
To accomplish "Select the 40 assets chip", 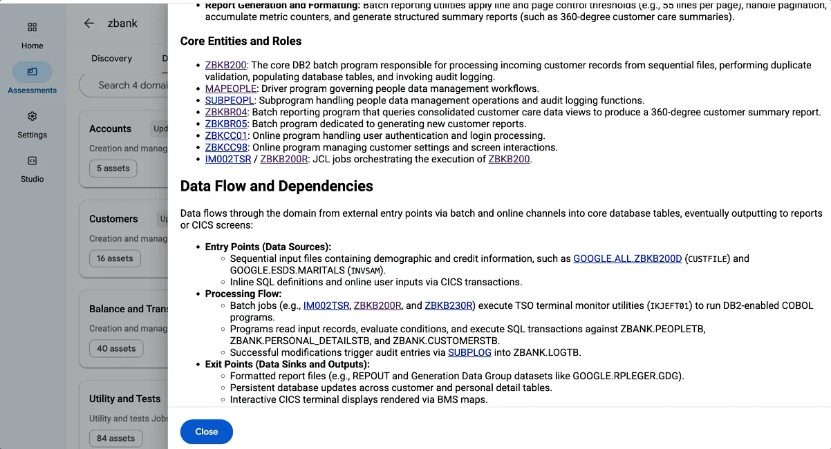I will click(116, 348).
